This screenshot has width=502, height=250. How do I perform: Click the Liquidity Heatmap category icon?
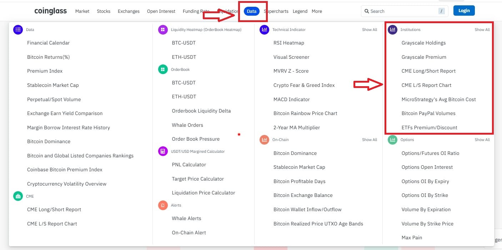163,30
